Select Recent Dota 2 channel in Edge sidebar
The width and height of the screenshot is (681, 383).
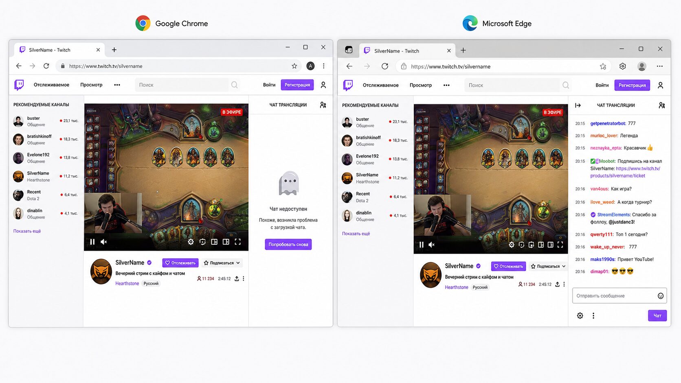click(375, 197)
